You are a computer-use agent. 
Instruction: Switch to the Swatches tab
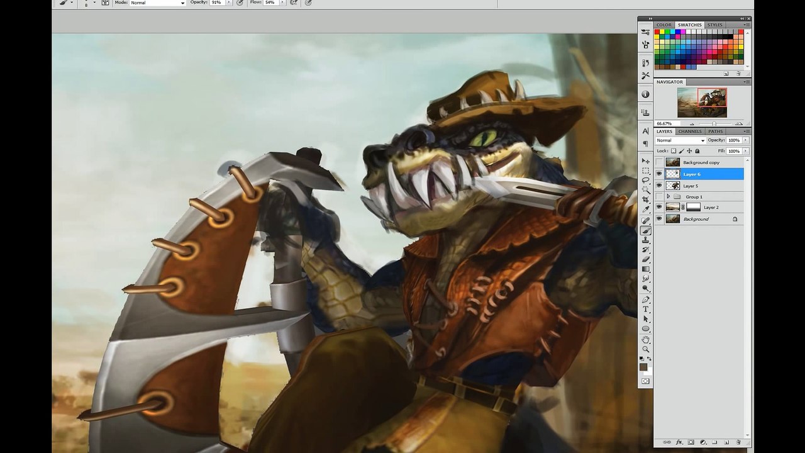point(689,25)
